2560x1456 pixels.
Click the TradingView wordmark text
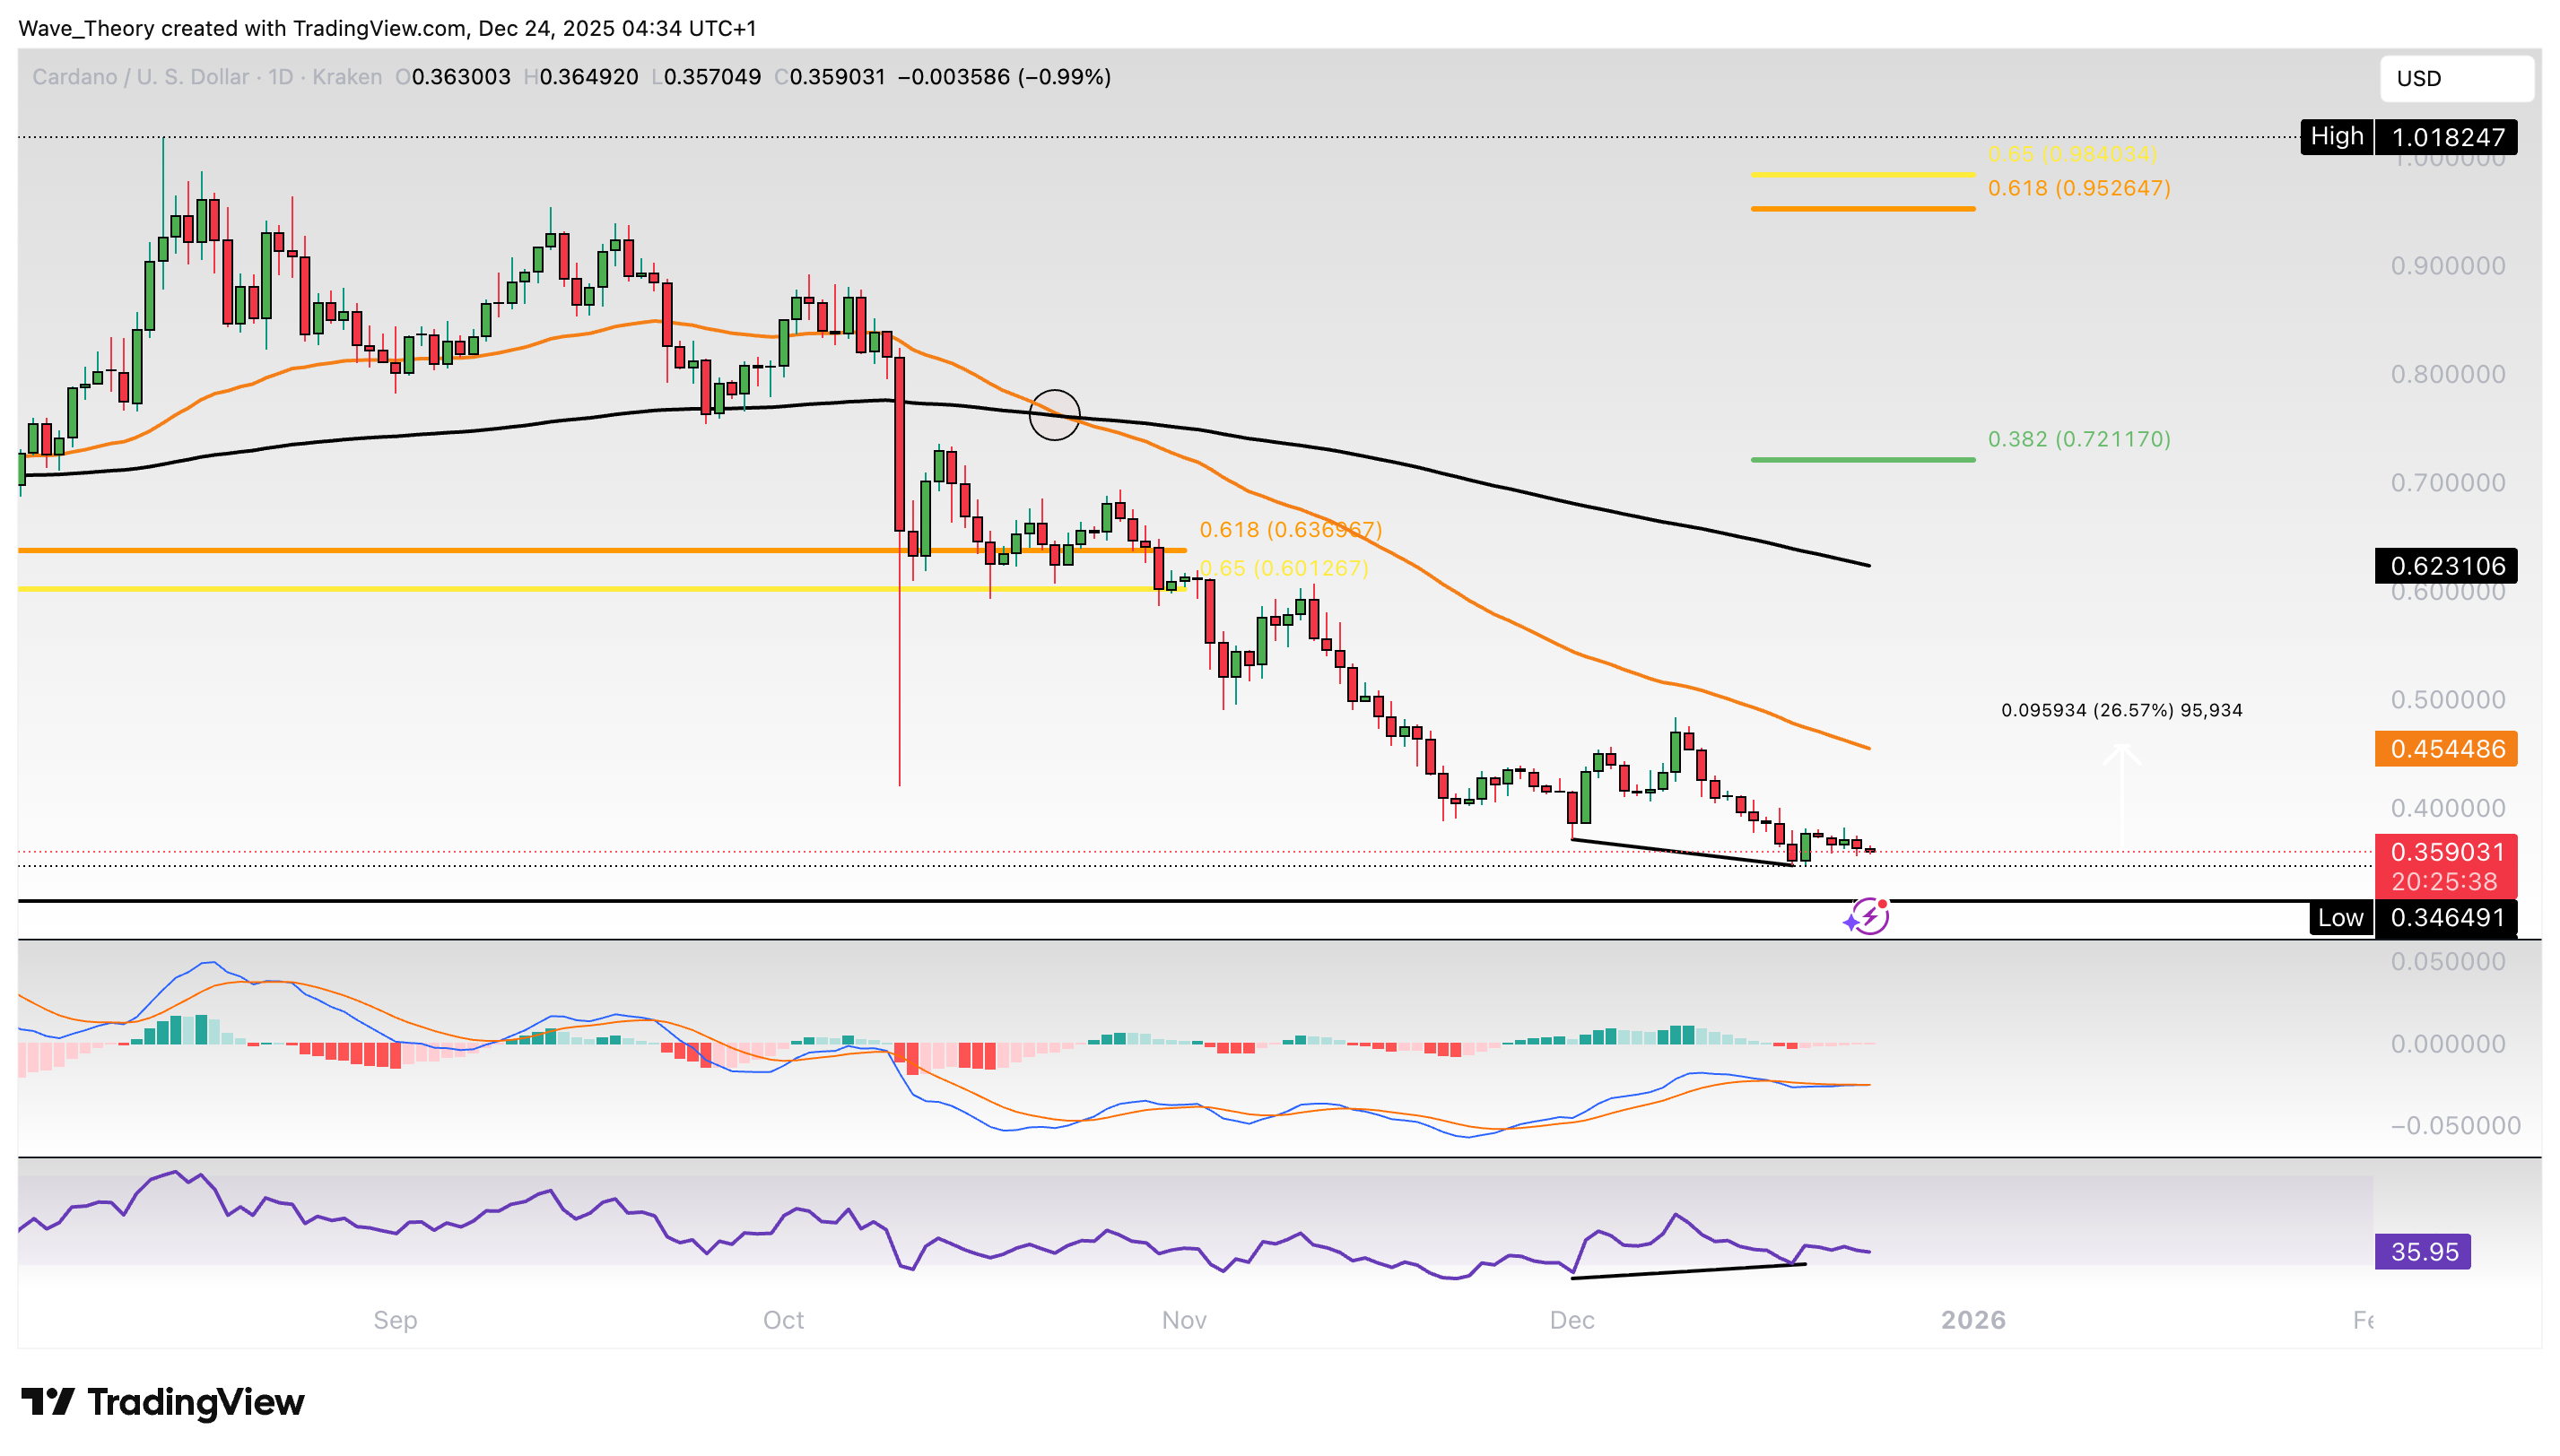point(196,1402)
